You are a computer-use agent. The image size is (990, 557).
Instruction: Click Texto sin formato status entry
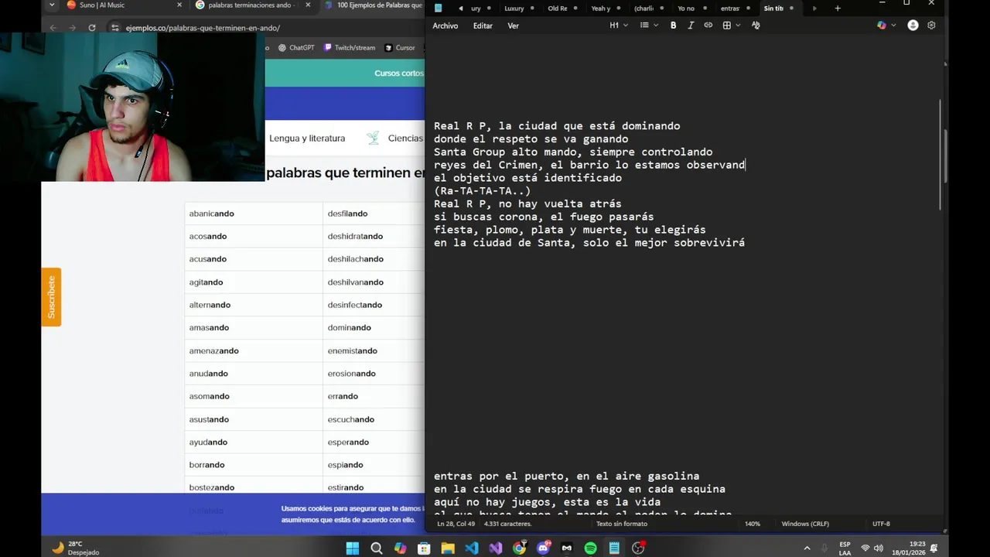tap(622, 524)
